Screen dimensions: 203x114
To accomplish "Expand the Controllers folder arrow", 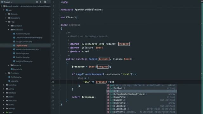I will click(x=9, y=26).
